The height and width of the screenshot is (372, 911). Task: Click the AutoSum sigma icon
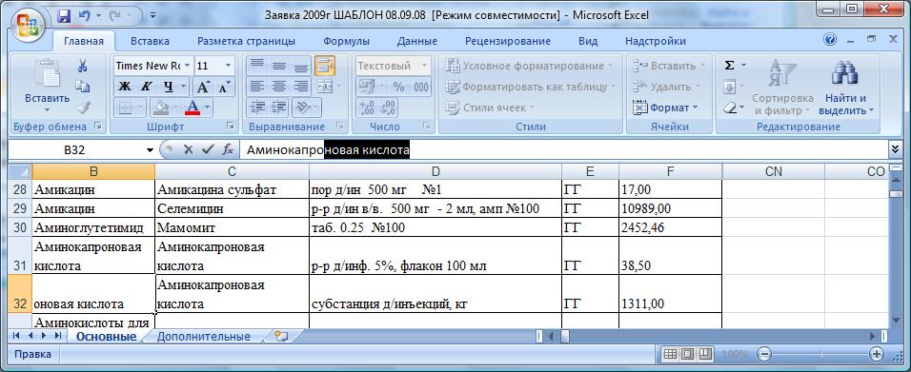(x=729, y=66)
